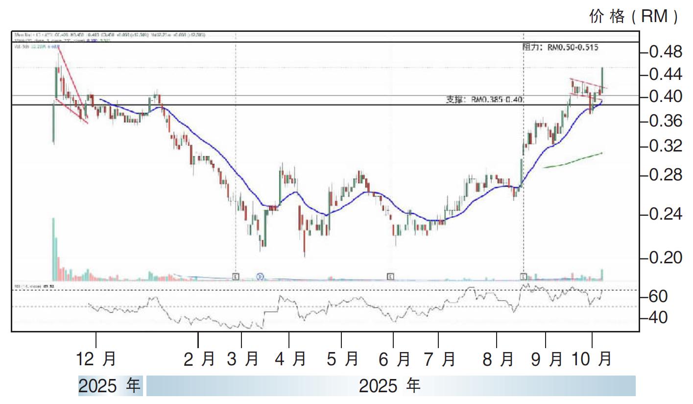Click the 10 月 month label
693x404 pixels.
[592, 359]
